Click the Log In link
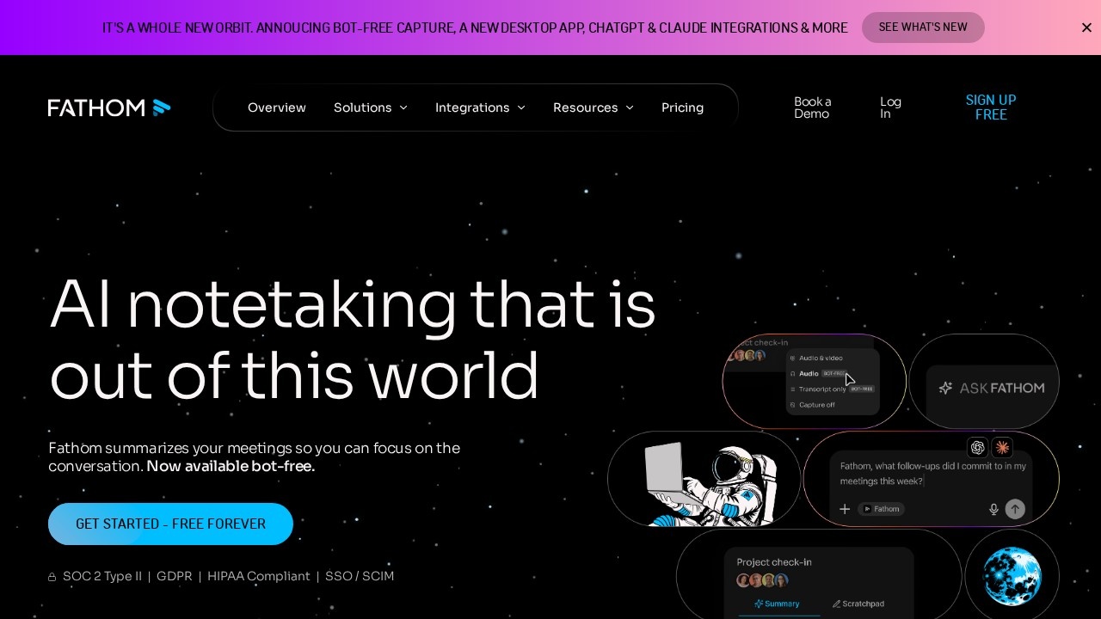This screenshot has width=1101, height=619. coord(891,107)
